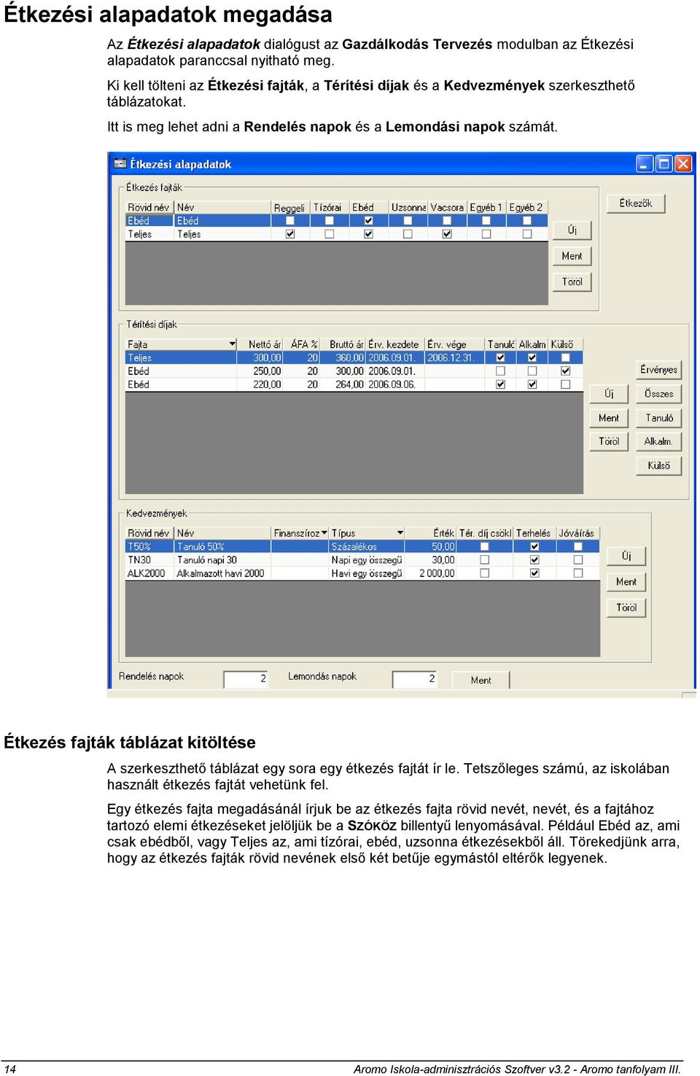Filter fees with the Érvényes button
Viewport: 700px width, 1076px height.
tap(659, 370)
